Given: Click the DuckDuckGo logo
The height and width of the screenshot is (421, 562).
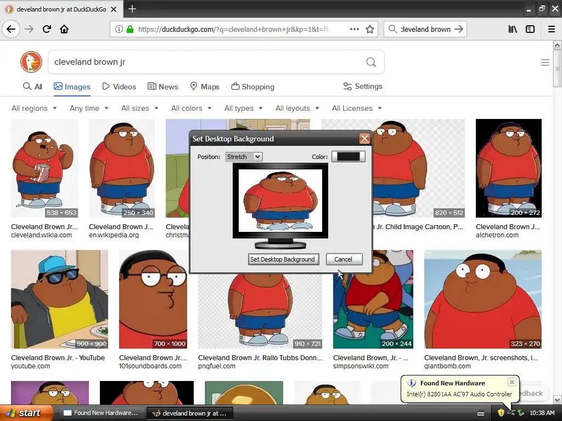Looking at the screenshot, I should 31,62.
